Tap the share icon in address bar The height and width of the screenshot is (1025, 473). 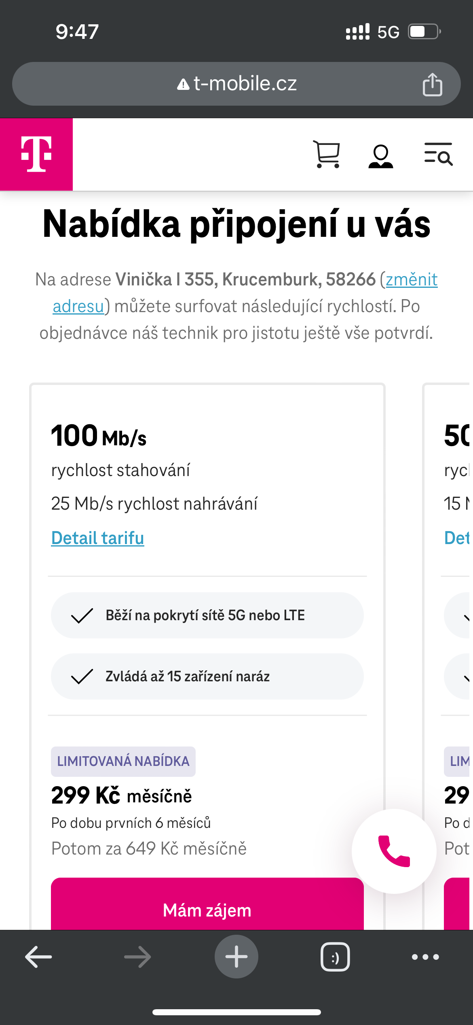tap(432, 84)
